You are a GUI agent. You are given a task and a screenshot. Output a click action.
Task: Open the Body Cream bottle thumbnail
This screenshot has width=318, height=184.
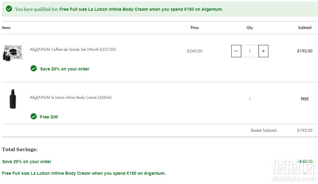point(13,99)
